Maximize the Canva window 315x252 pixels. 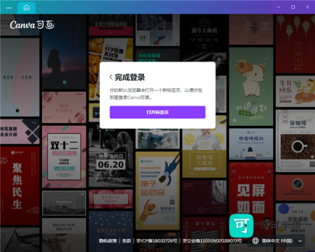pyautogui.click(x=293, y=7)
